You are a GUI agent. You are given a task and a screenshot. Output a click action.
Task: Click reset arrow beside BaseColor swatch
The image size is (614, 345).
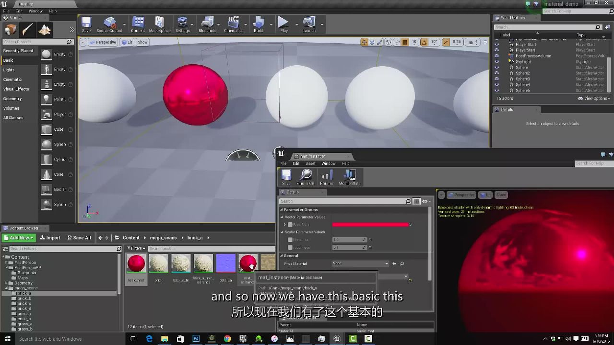tap(411, 225)
